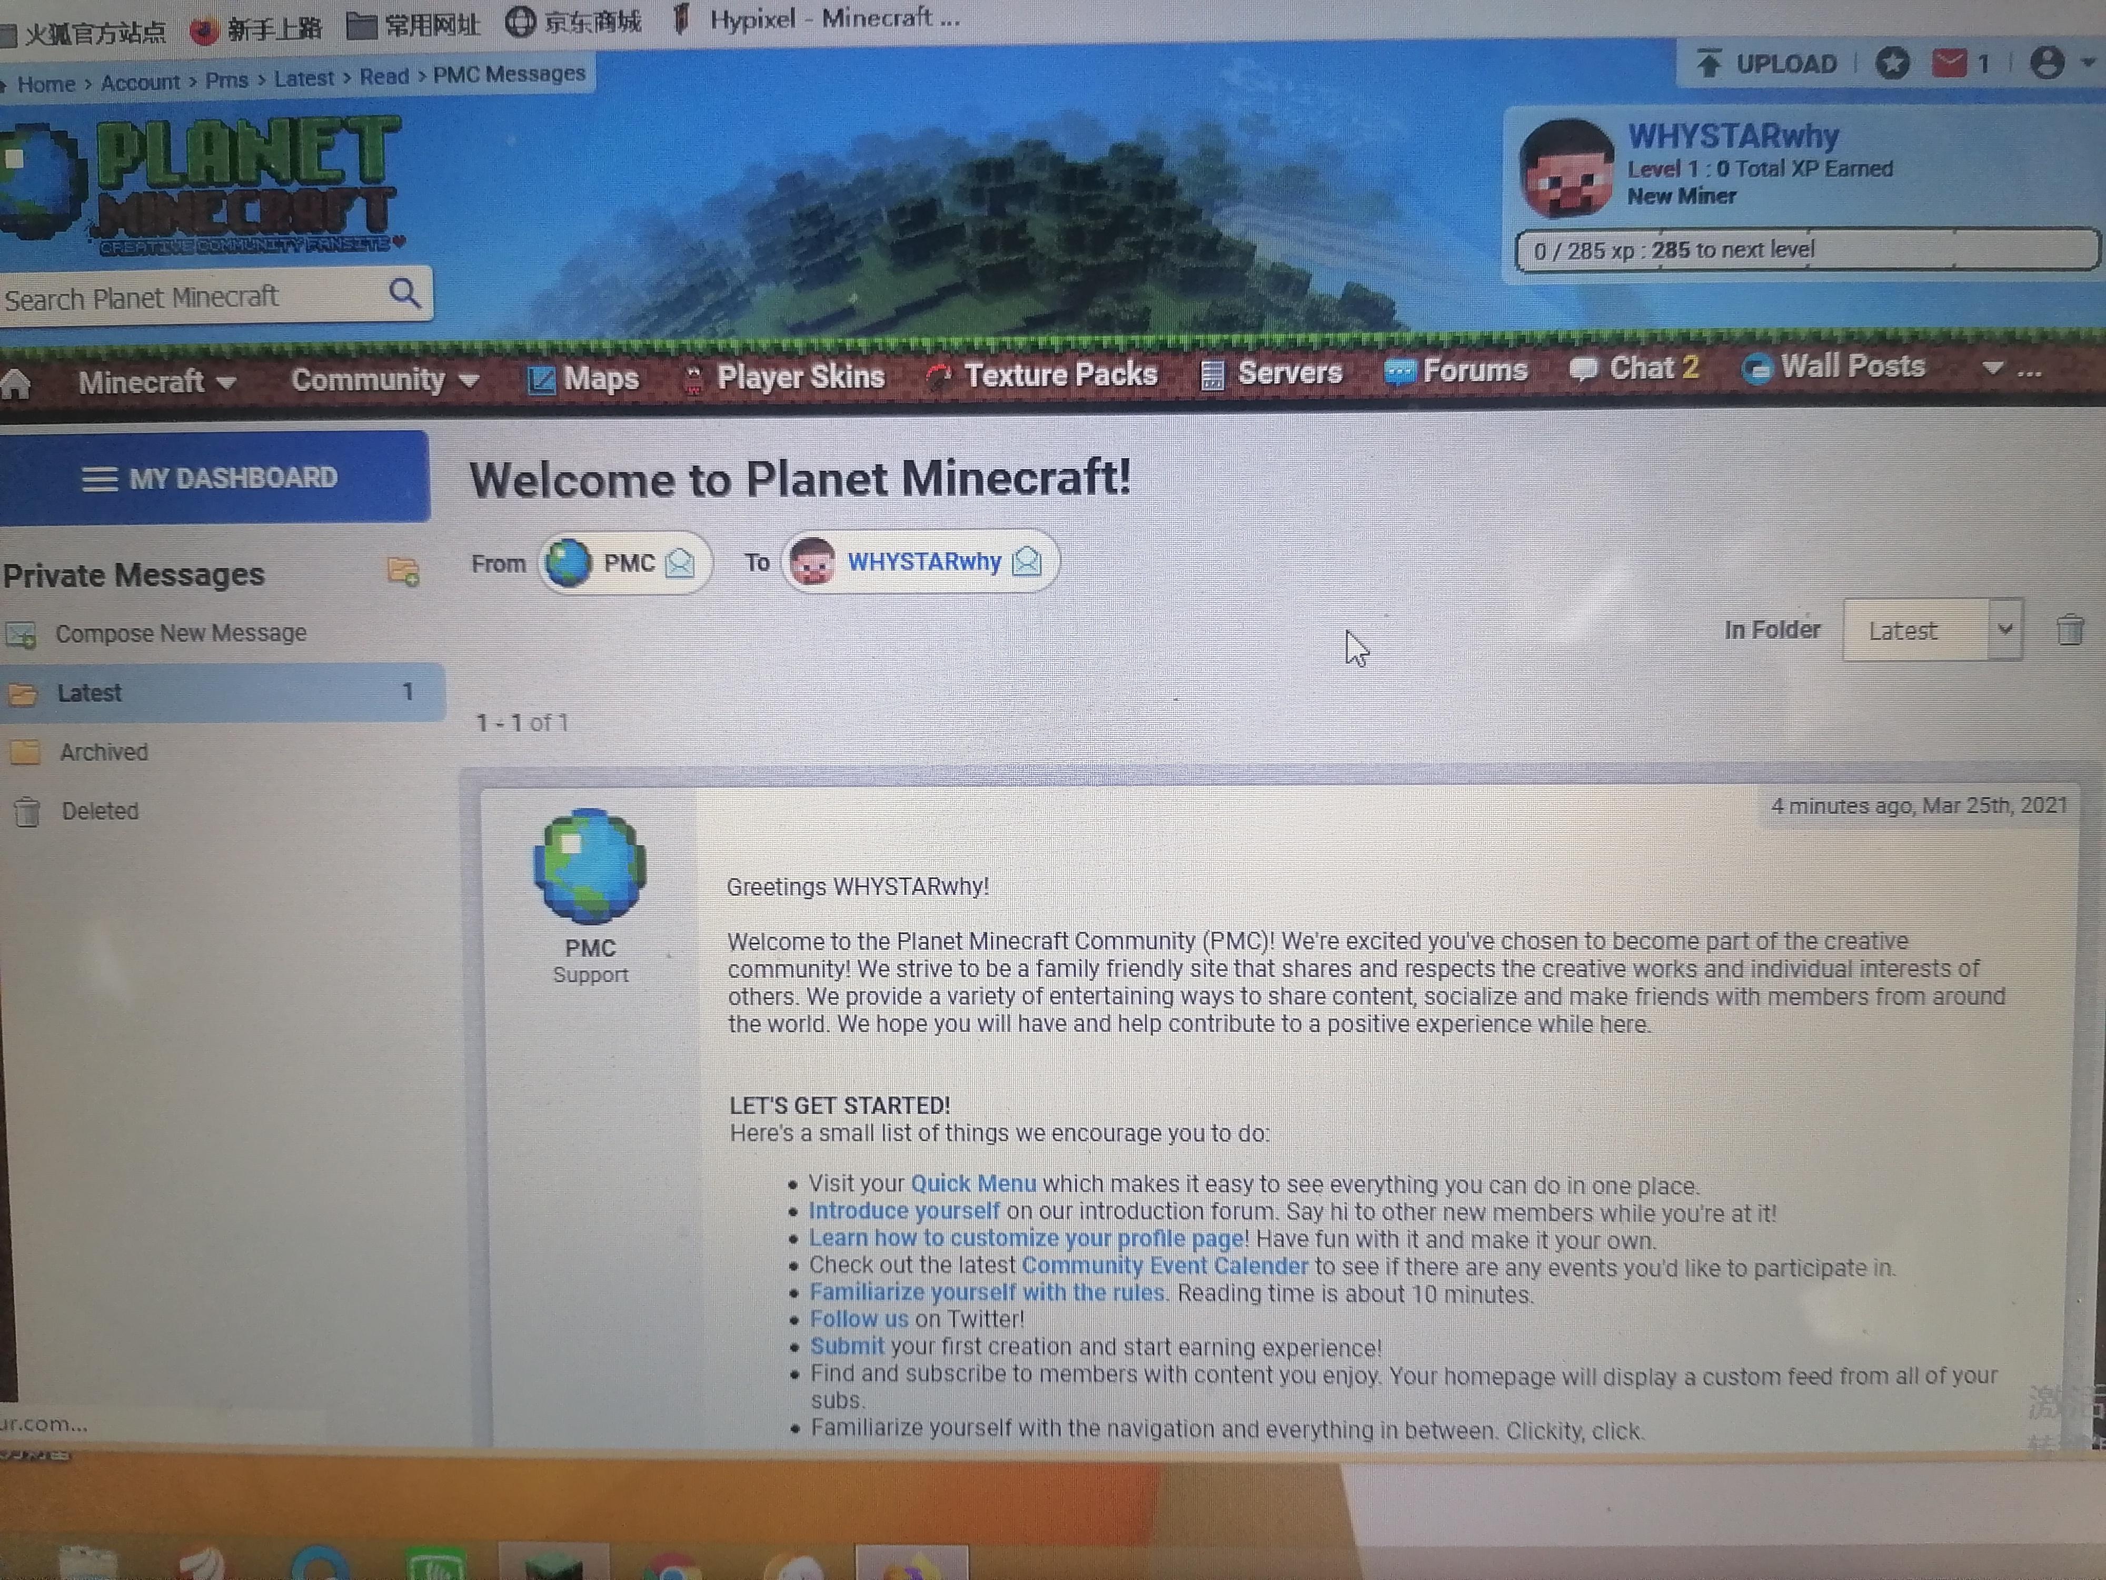Click the new folder icon beside Private Messages
This screenshot has width=2106, height=1580.
(x=403, y=571)
